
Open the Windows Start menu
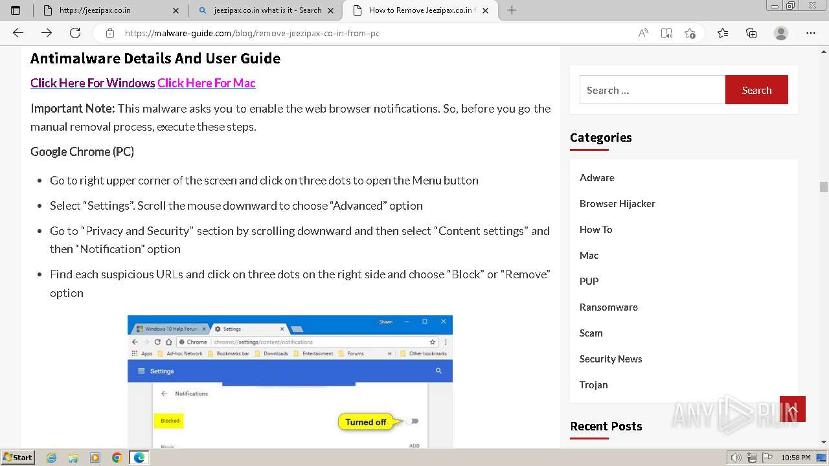[18, 457]
